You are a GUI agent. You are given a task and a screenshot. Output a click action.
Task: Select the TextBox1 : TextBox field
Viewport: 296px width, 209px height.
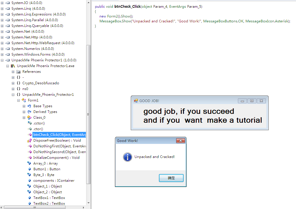click(49, 198)
